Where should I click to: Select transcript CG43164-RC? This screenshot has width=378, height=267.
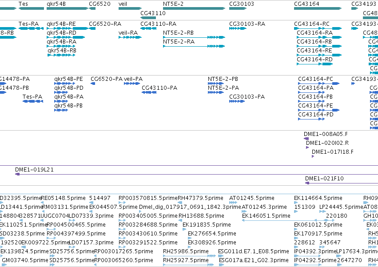pos(318,28)
